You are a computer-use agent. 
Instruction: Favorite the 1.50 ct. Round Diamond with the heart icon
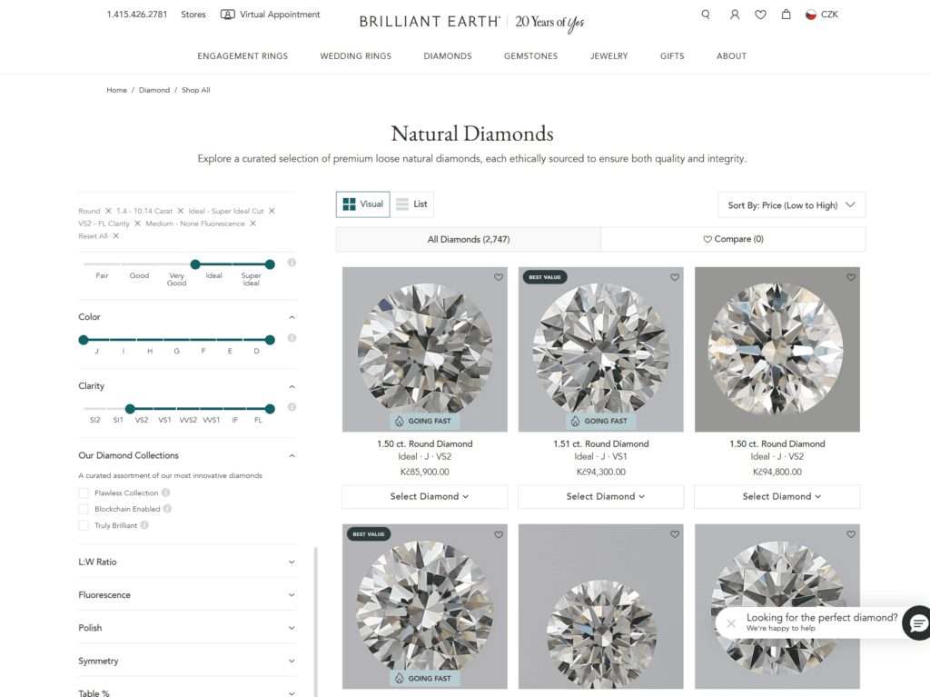click(x=498, y=277)
